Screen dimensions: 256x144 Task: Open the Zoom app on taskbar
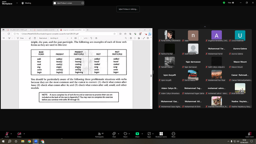point(36,141)
